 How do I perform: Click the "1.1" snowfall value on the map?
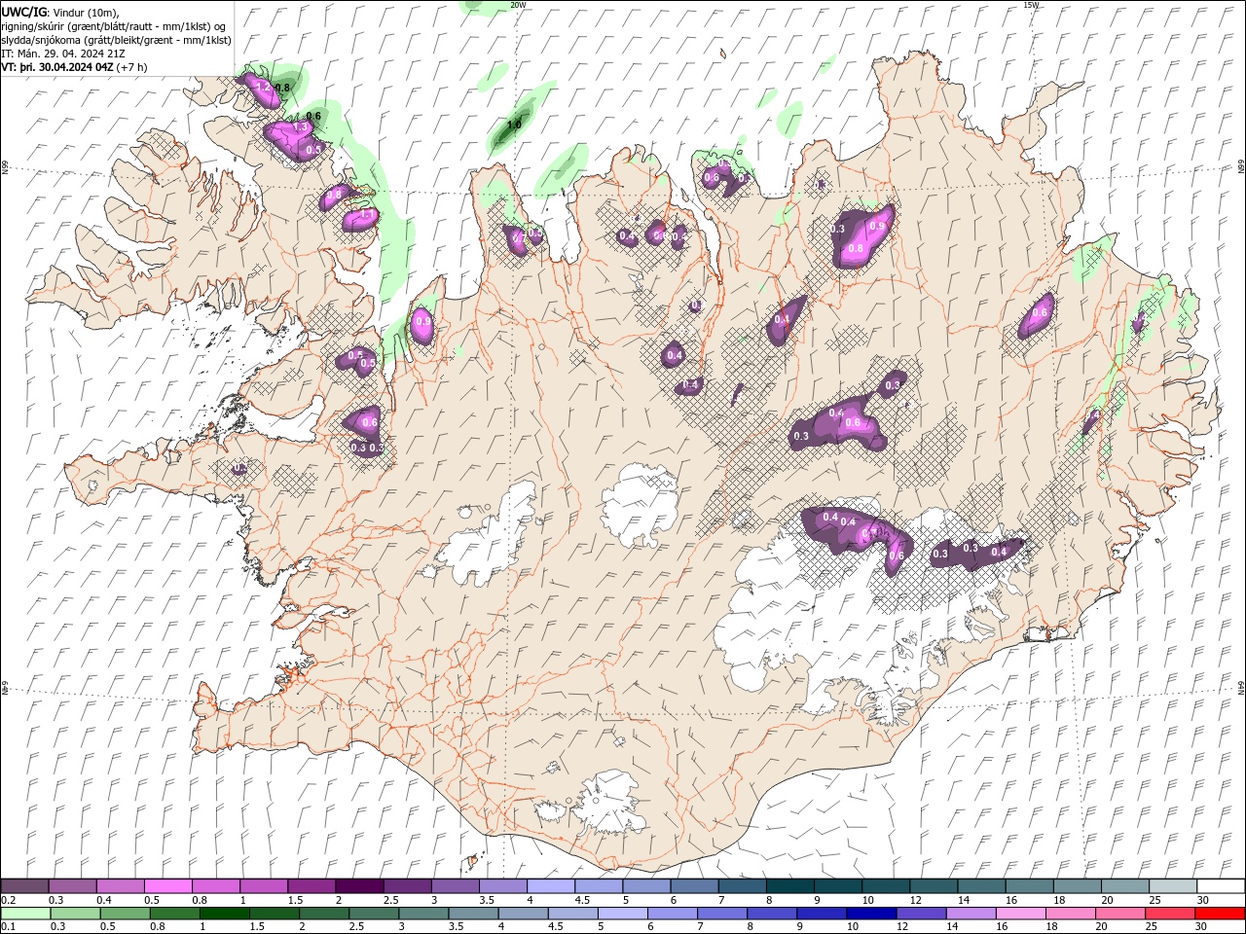pos(367,214)
